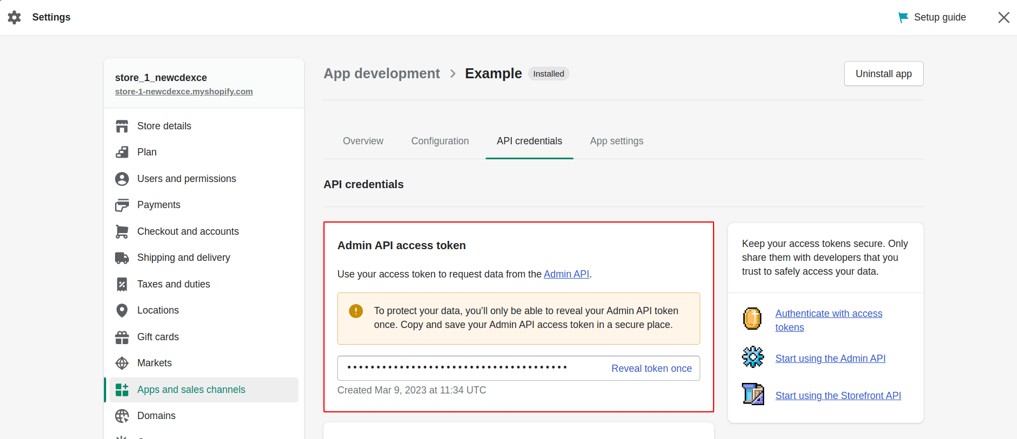Click the coin icon beside Authenticate link
The image size is (1017, 439).
coord(752,319)
